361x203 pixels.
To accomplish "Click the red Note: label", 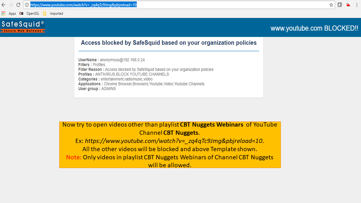I will click(x=74, y=157).
